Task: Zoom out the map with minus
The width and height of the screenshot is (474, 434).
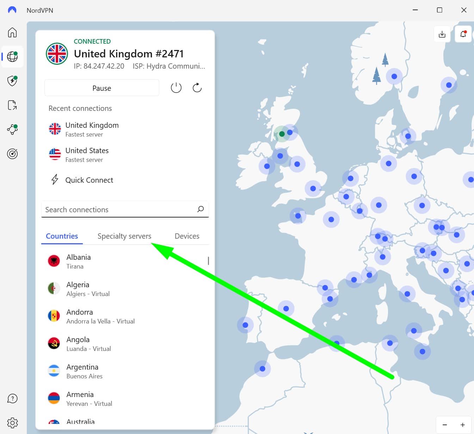Action: 445,425
